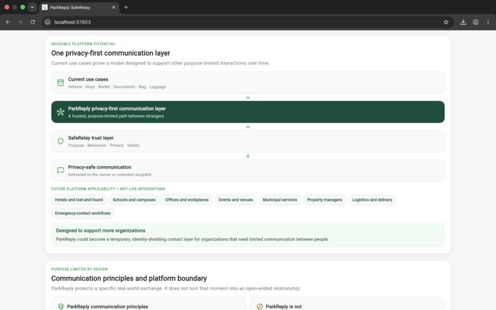Click the Property managers chip

[x=324, y=200]
